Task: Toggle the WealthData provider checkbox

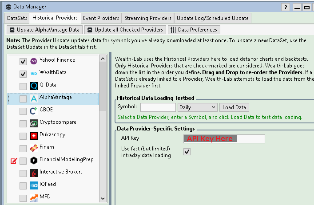Action: point(23,74)
